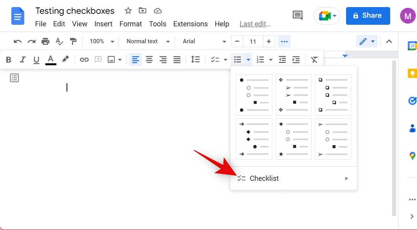Open the highlight color tool
The height and width of the screenshot is (230, 417).
point(65,59)
